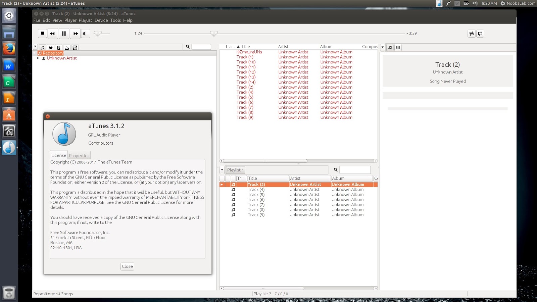Viewport: 537px width, 302px height.
Task: Pause the currently playing track
Action: (64, 33)
